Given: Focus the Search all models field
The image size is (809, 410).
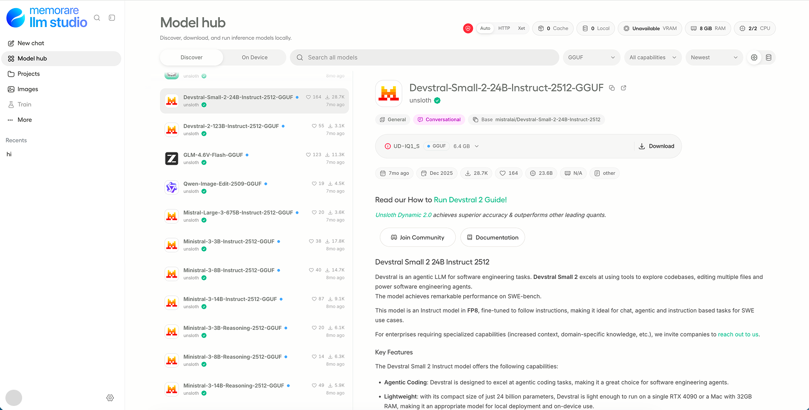Looking at the screenshot, I should click(425, 58).
